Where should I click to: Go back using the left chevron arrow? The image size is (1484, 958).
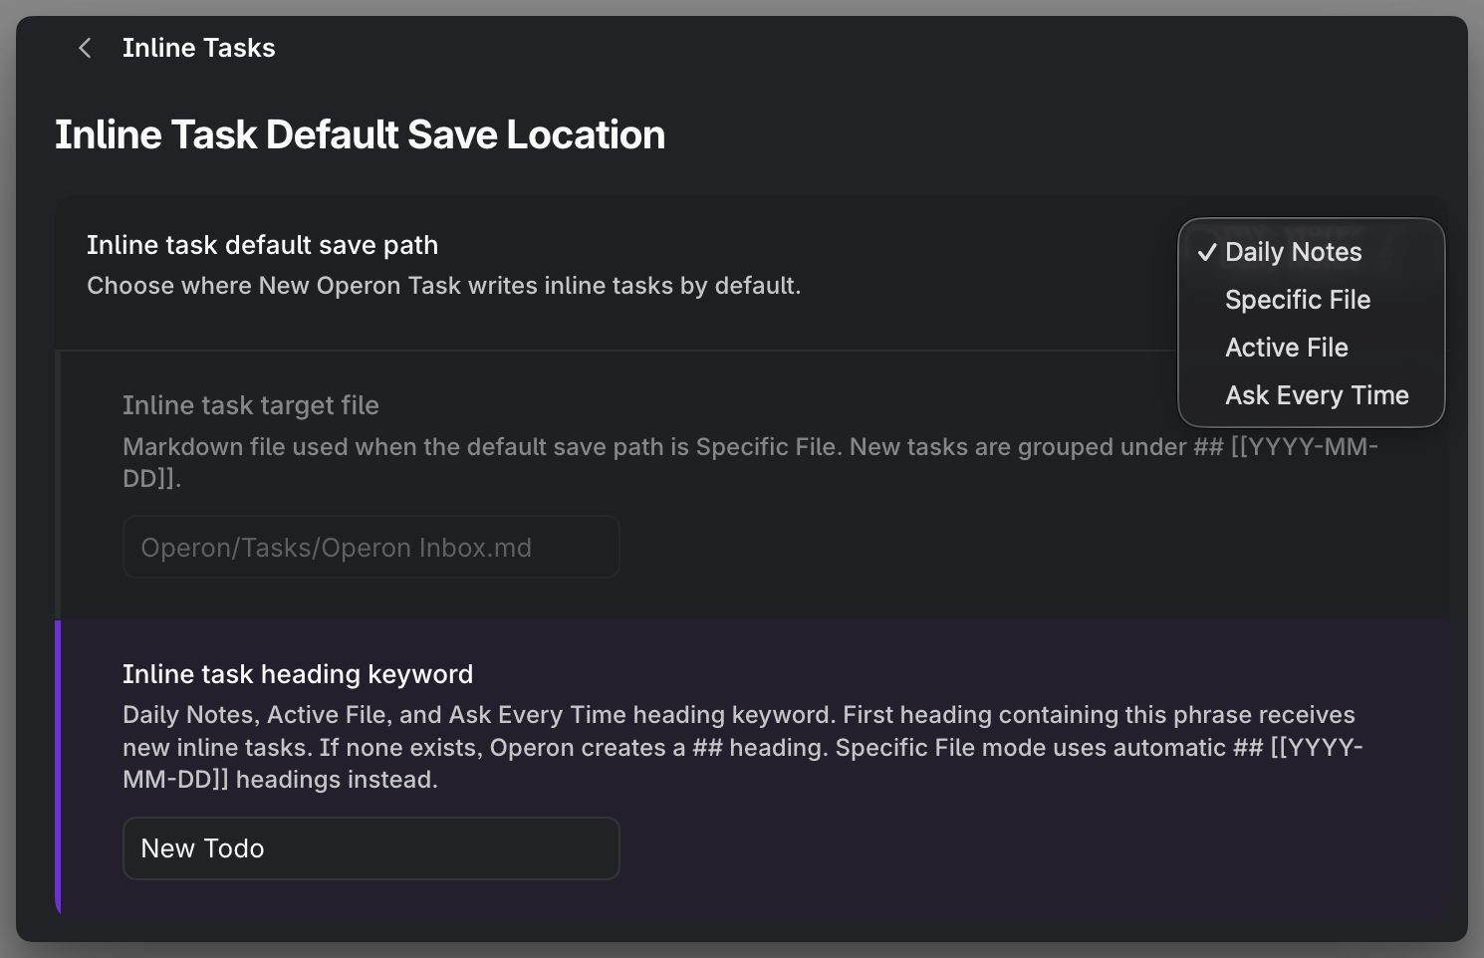(x=85, y=48)
